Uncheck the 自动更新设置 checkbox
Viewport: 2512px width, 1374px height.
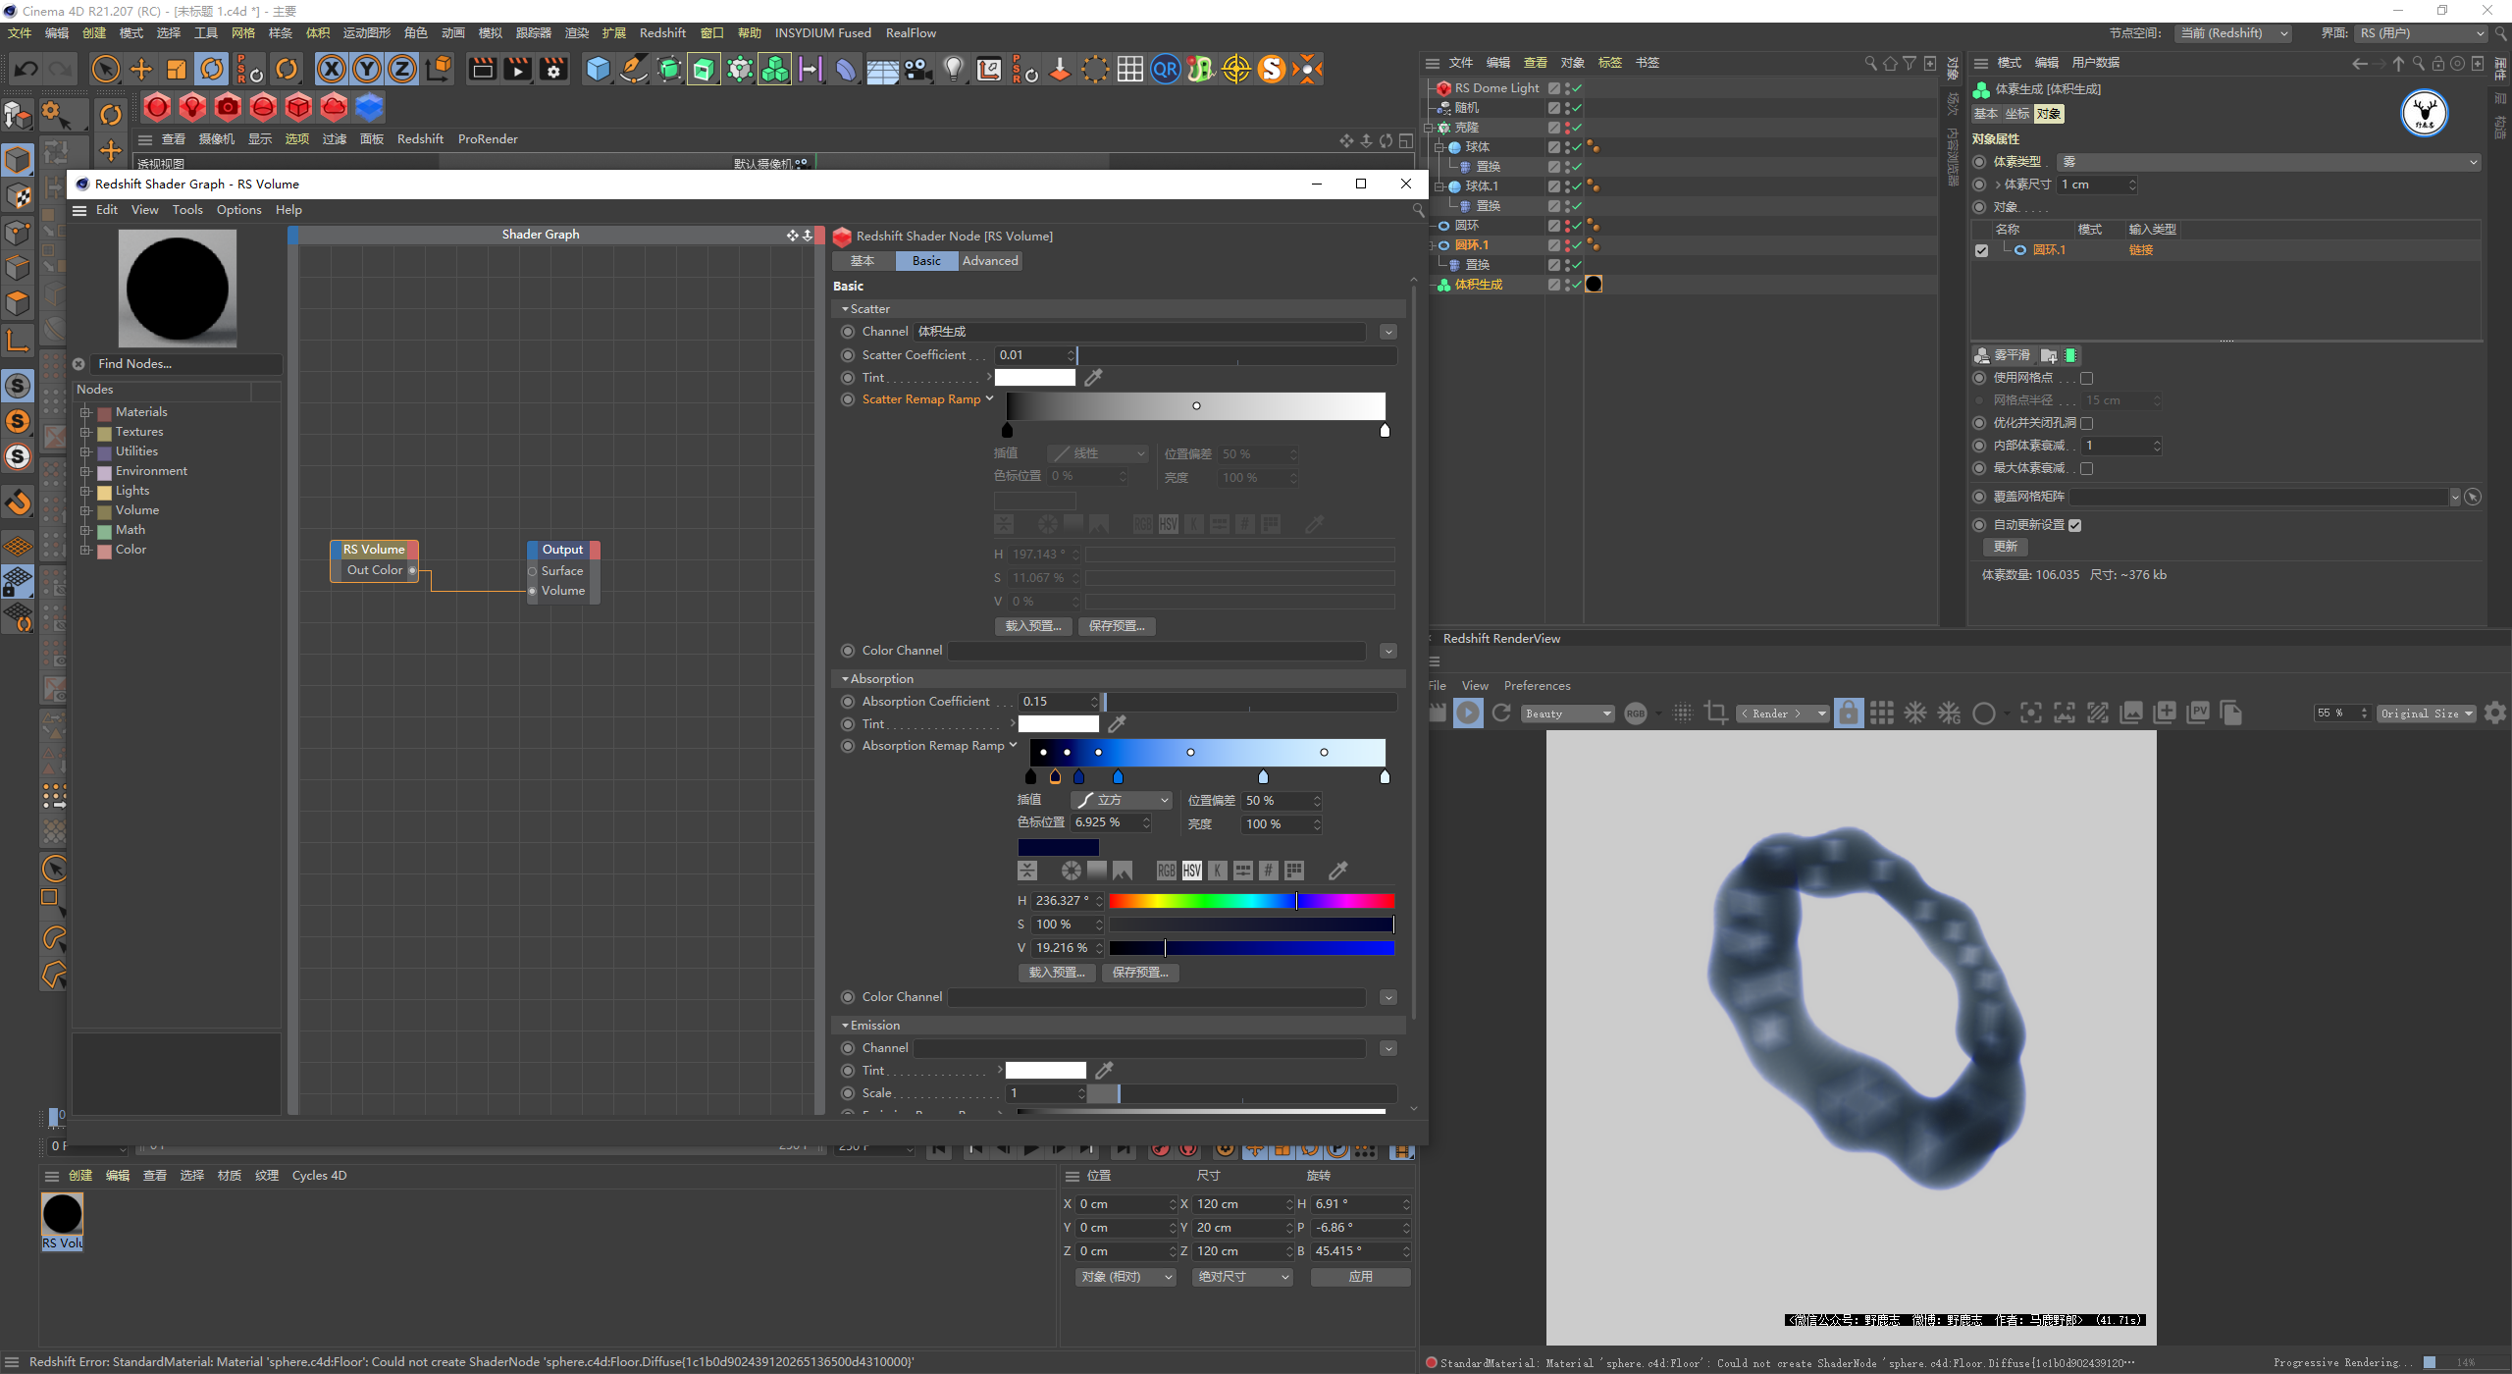(2074, 525)
